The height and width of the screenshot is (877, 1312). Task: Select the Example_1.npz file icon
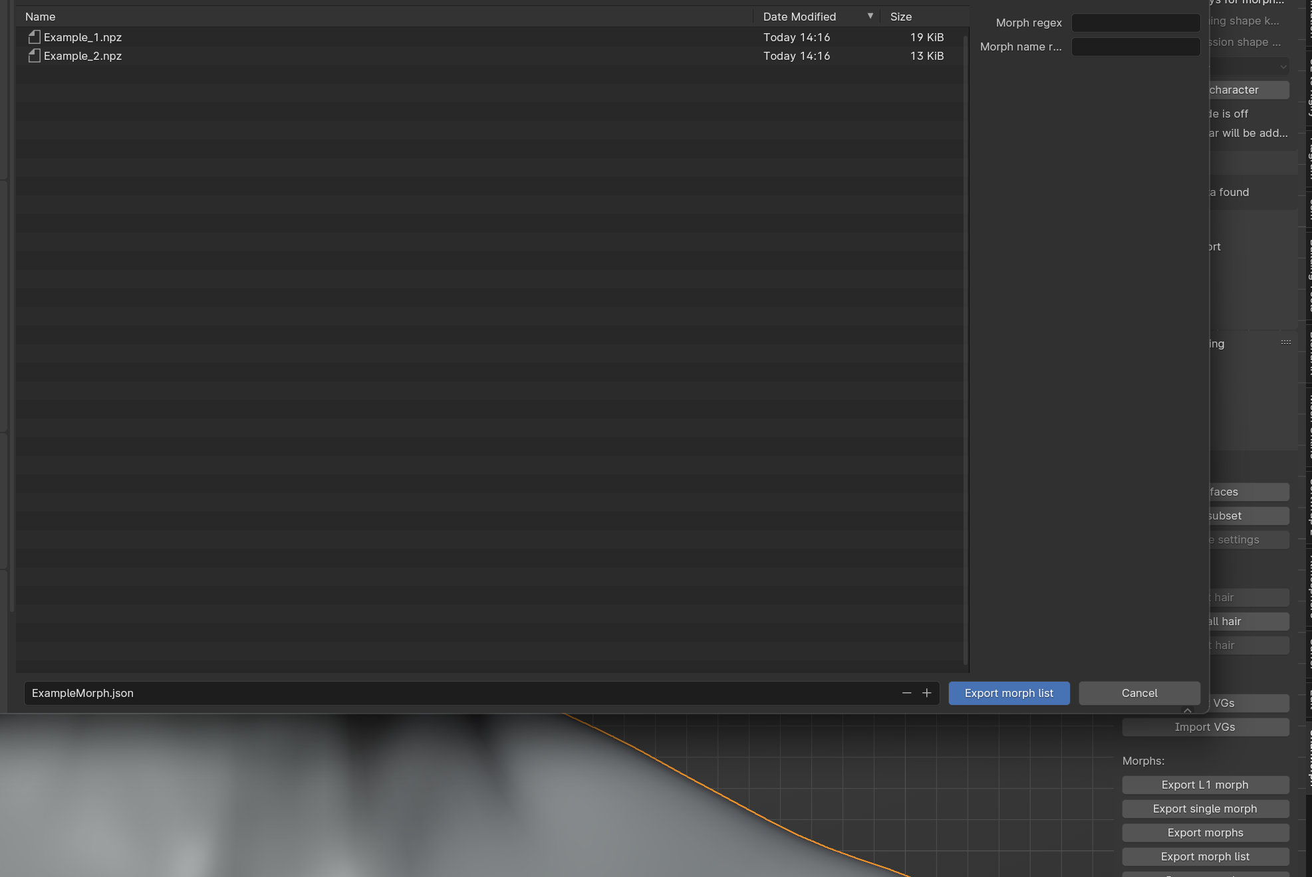pyautogui.click(x=35, y=37)
